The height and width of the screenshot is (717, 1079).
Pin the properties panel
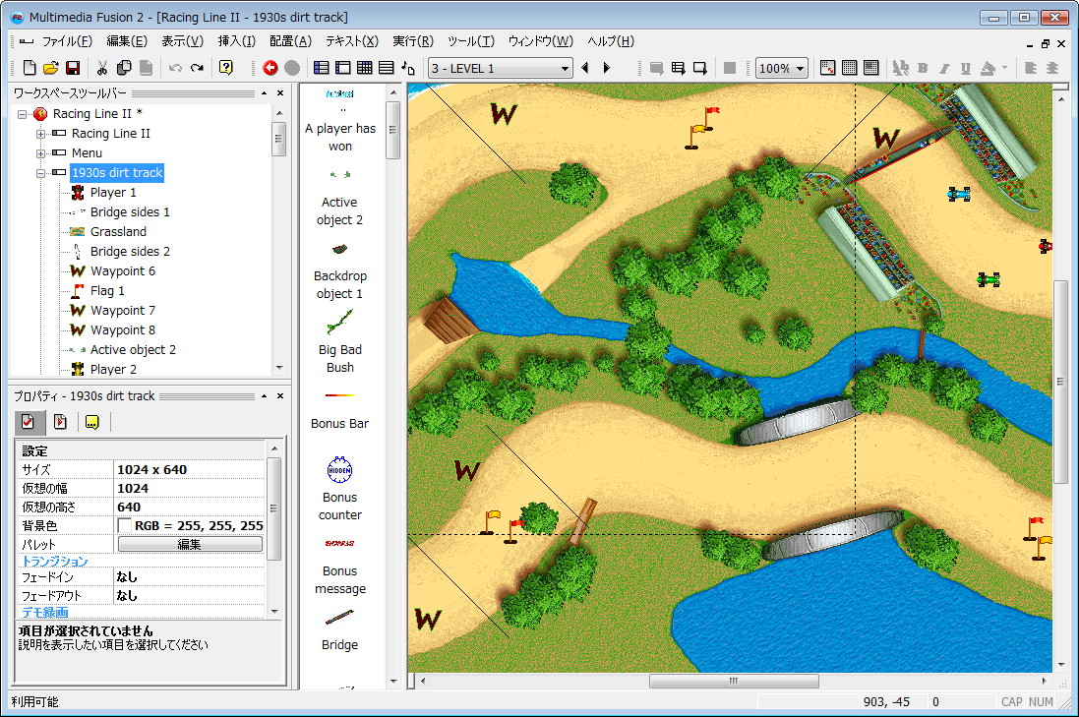(x=265, y=395)
